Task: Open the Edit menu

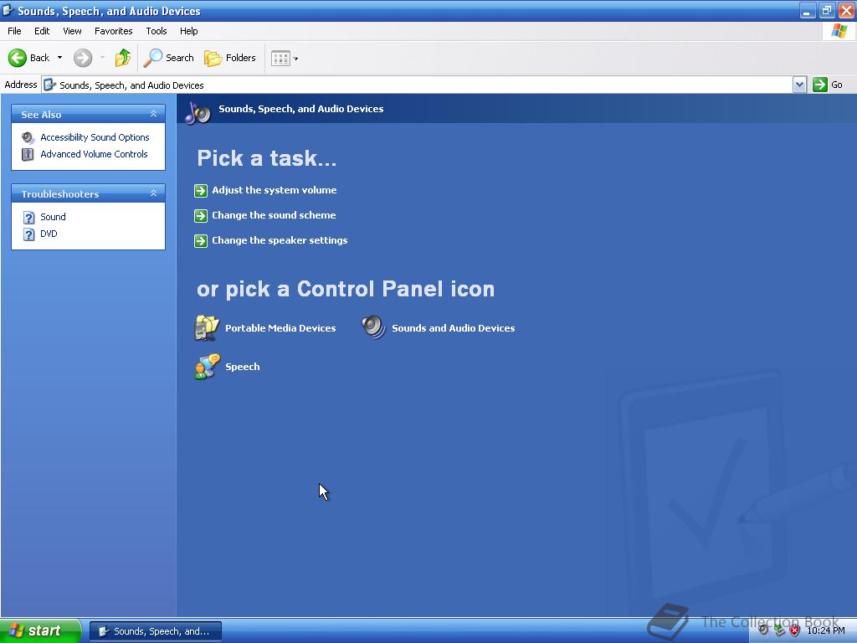Action: [42, 31]
